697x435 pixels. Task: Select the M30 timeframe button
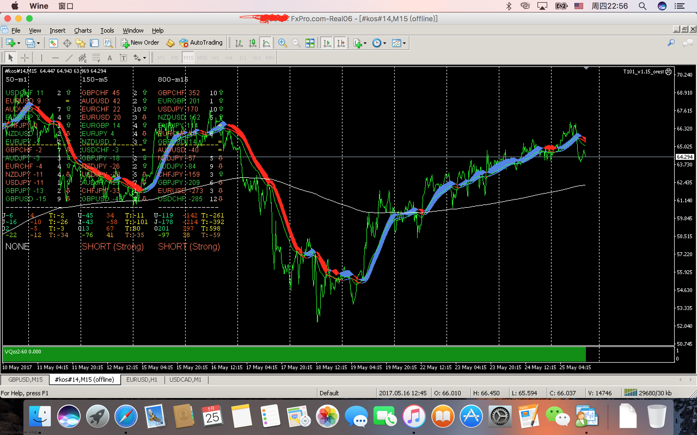tap(202, 58)
